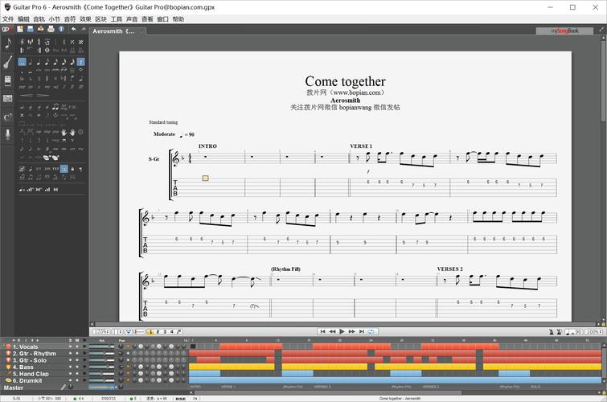Image resolution: width=607 pixels, height=402 pixels.
Task: Click the horizontal score scrollbar
Action: [x=346, y=324]
